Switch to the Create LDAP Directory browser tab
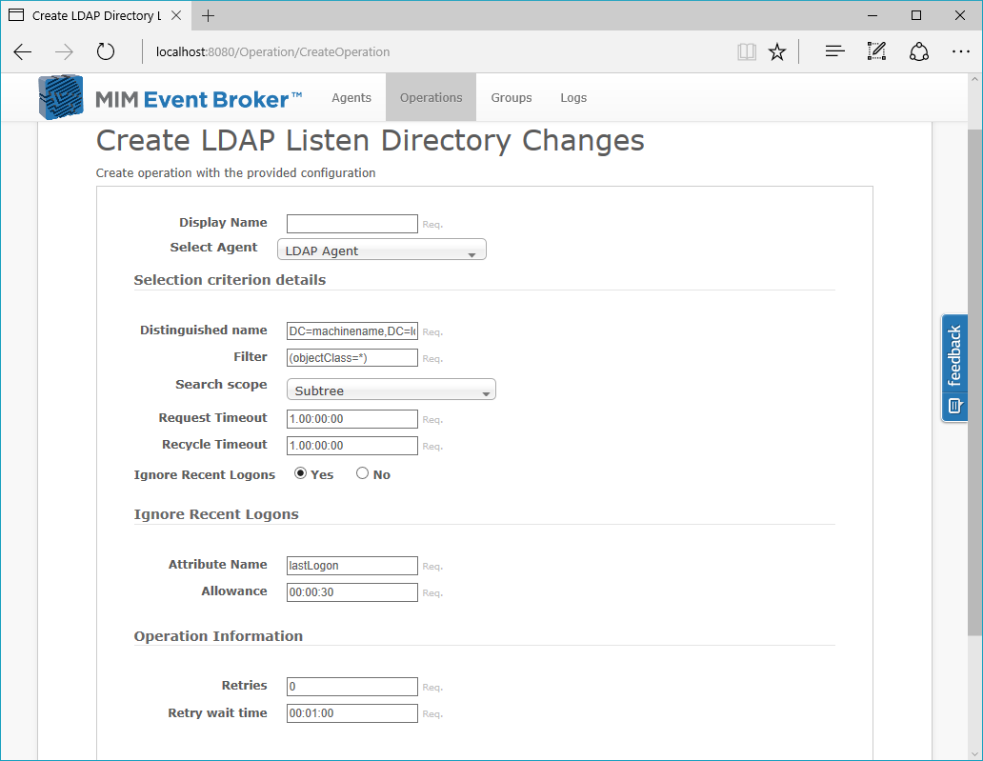This screenshot has width=983, height=761. click(x=96, y=15)
